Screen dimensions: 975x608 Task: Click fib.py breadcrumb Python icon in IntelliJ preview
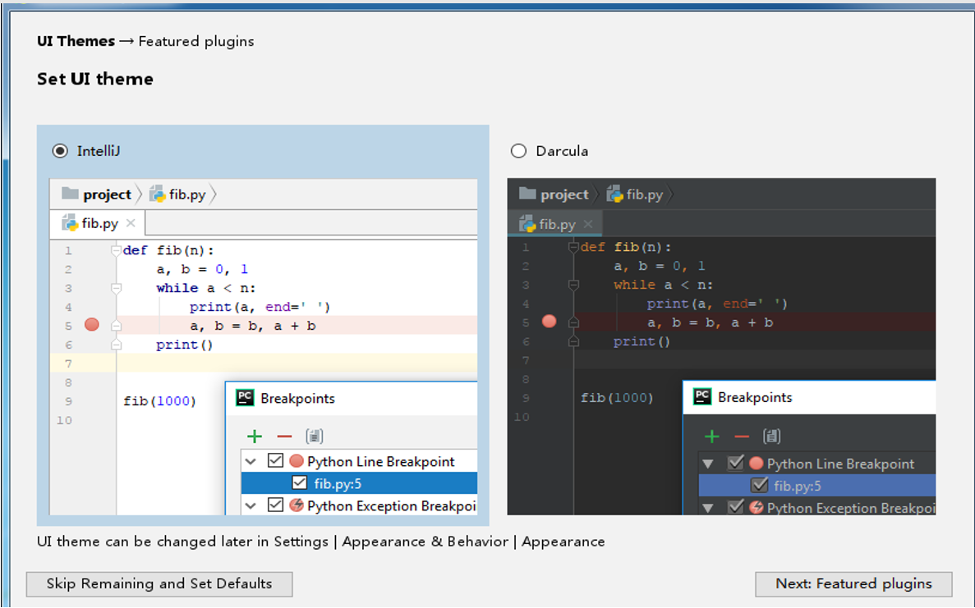[x=158, y=194]
